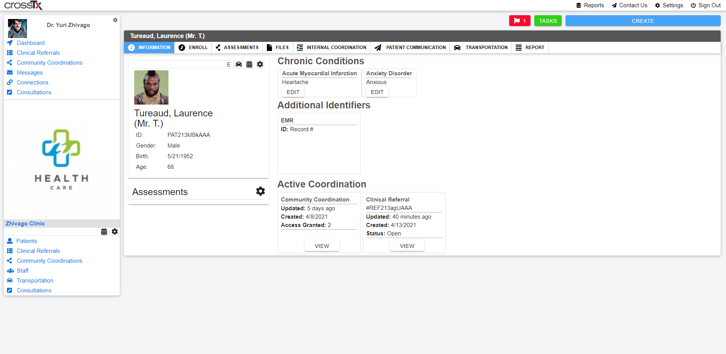The width and height of the screenshot is (726, 354).
Task: Open the car icon on the patient card
Action: click(238, 64)
